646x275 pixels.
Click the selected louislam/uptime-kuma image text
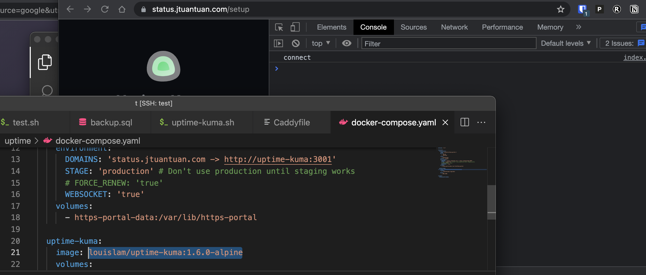pyautogui.click(x=166, y=252)
